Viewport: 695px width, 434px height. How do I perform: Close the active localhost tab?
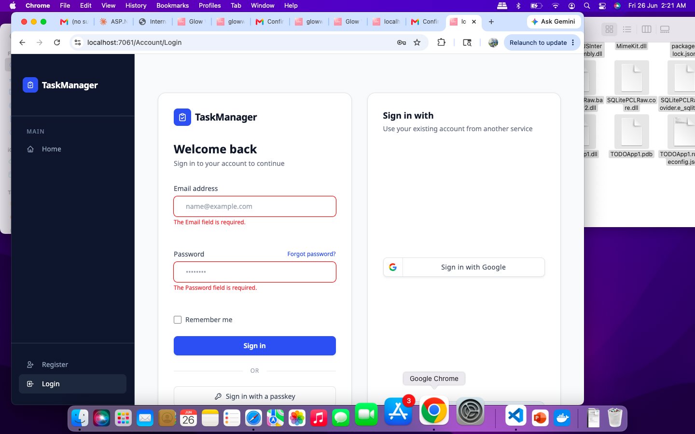click(474, 22)
